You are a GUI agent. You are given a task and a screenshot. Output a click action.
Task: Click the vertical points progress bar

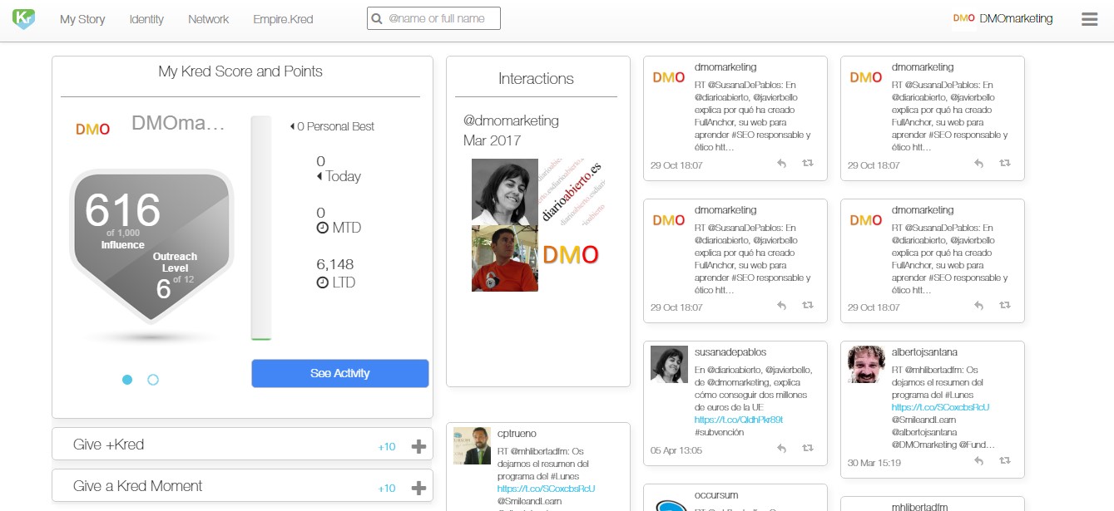(261, 228)
